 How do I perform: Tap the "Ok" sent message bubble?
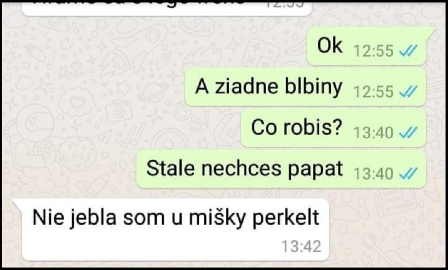367,46
